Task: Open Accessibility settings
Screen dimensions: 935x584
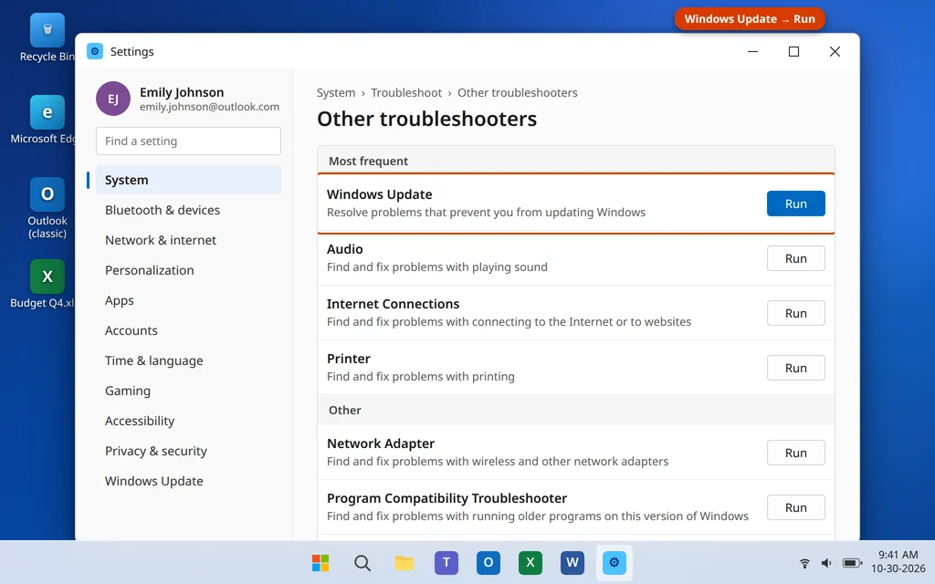Action: coord(188,421)
